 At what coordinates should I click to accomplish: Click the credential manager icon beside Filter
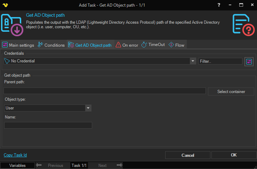click(249, 61)
